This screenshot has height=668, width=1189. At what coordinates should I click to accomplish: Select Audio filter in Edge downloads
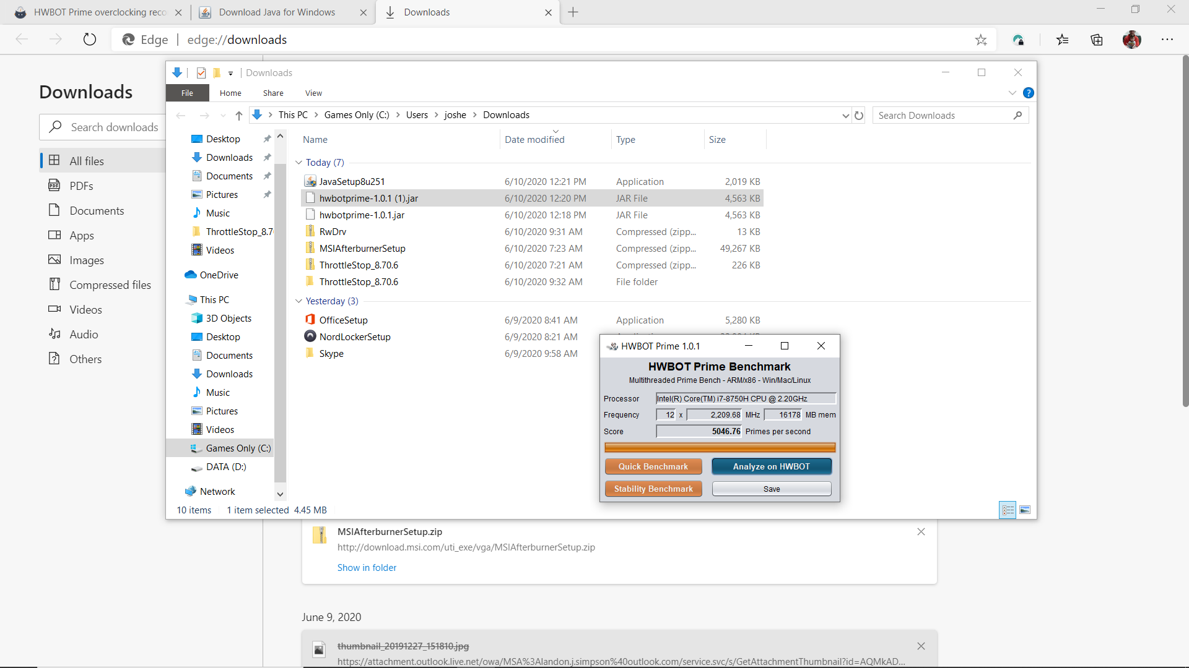coord(84,334)
